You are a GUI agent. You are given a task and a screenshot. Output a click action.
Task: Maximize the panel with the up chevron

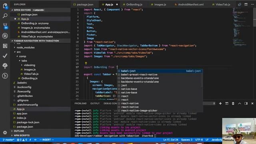(x=240, y=103)
